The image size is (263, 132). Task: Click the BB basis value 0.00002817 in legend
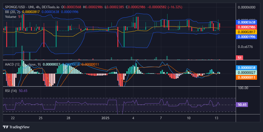point(31,12)
